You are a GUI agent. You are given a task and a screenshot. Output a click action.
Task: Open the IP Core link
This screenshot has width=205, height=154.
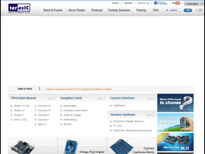(118, 126)
